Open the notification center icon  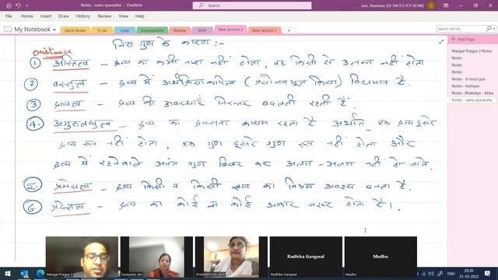click(488, 273)
